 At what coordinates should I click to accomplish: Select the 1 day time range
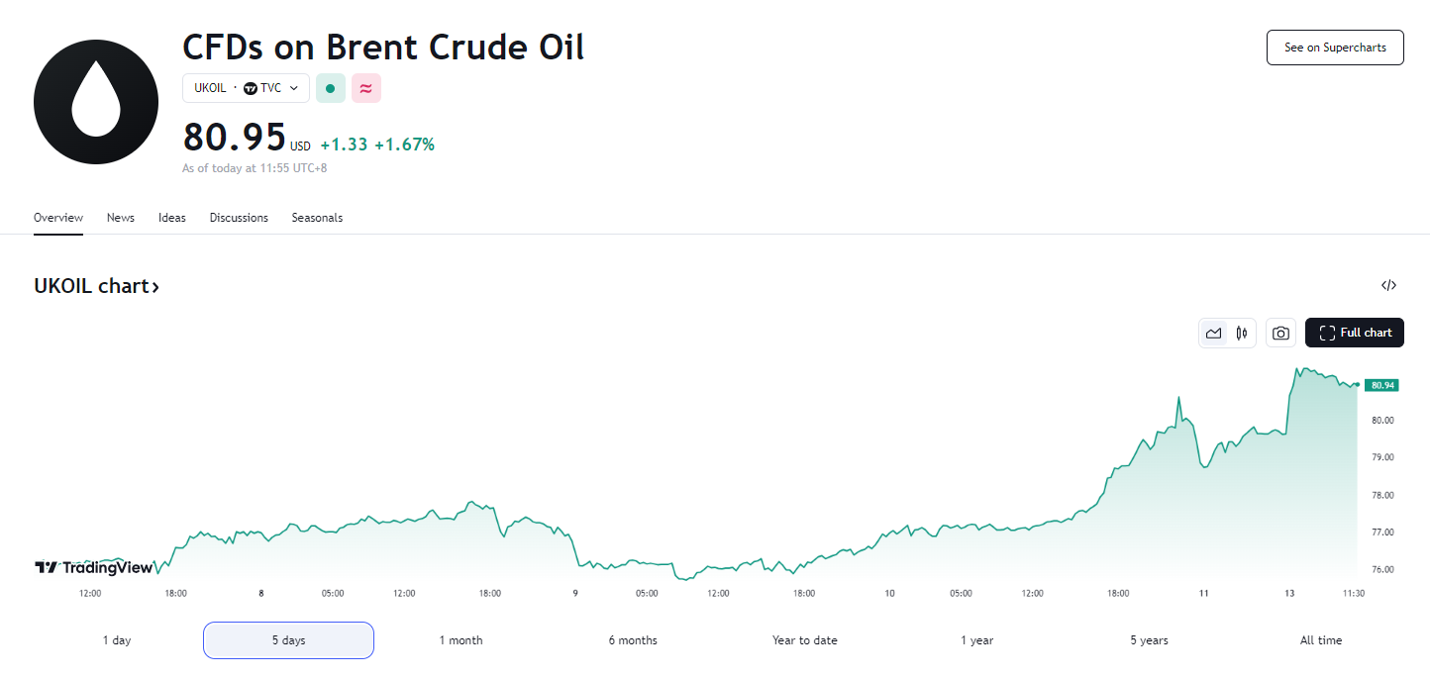[x=117, y=640]
